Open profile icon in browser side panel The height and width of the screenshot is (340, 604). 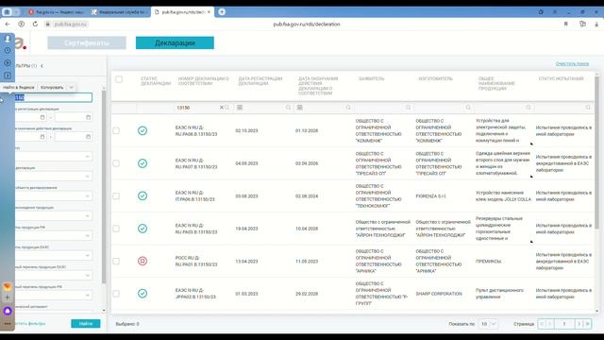[x=8, y=39]
